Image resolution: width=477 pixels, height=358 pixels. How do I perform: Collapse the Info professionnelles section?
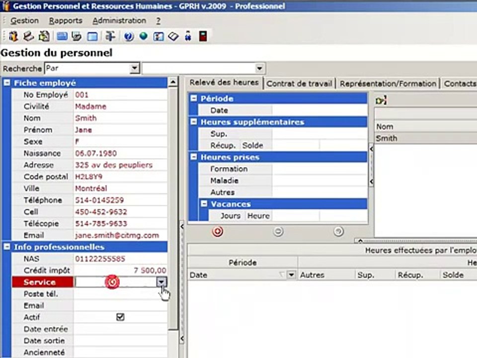click(7, 247)
